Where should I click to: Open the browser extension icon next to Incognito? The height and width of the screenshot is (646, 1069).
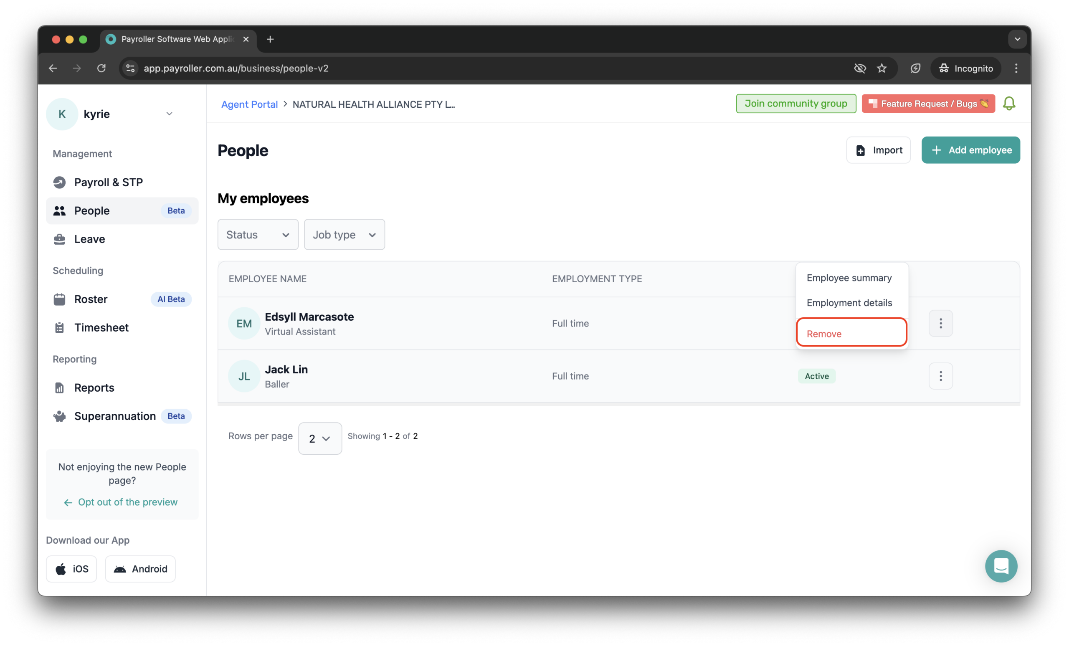click(x=915, y=68)
